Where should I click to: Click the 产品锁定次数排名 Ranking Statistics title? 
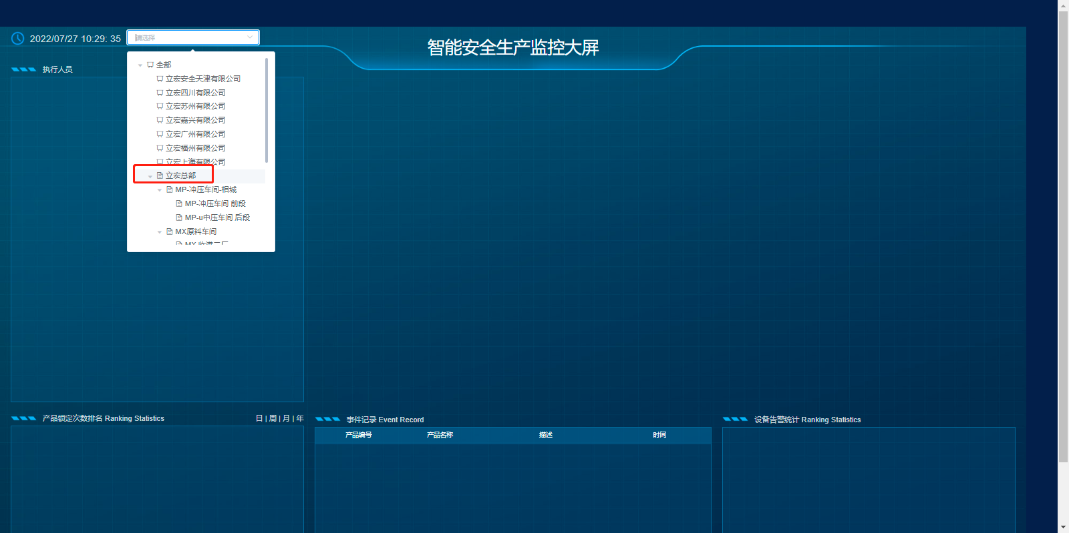pos(104,418)
